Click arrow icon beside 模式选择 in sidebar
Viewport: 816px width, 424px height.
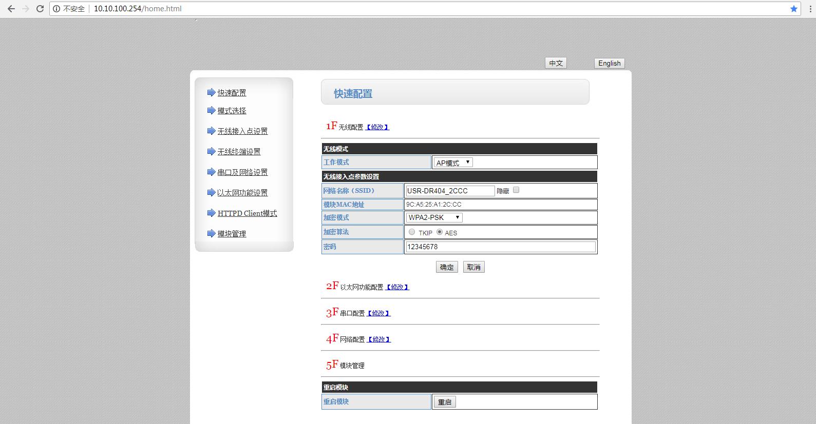click(x=211, y=110)
